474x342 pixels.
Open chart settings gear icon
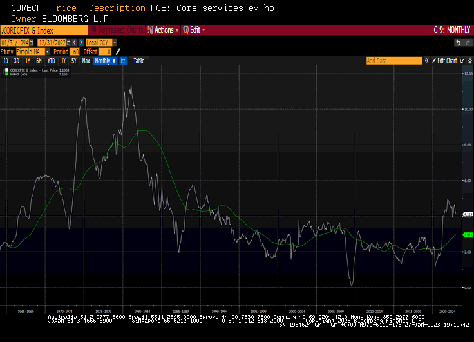(x=469, y=61)
